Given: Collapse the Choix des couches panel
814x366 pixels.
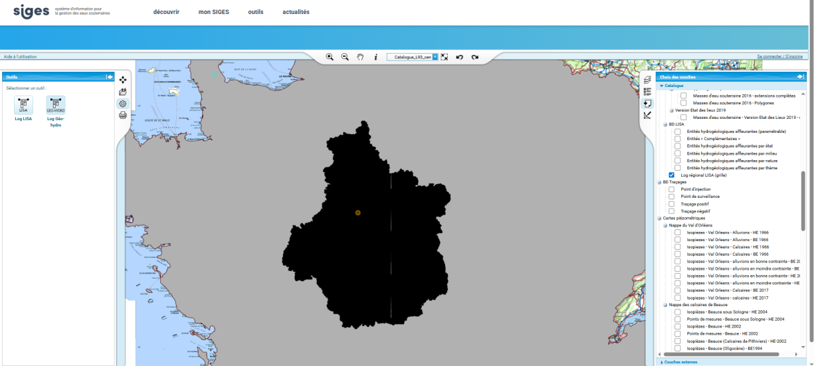Looking at the screenshot, I should (x=801, y=77).
